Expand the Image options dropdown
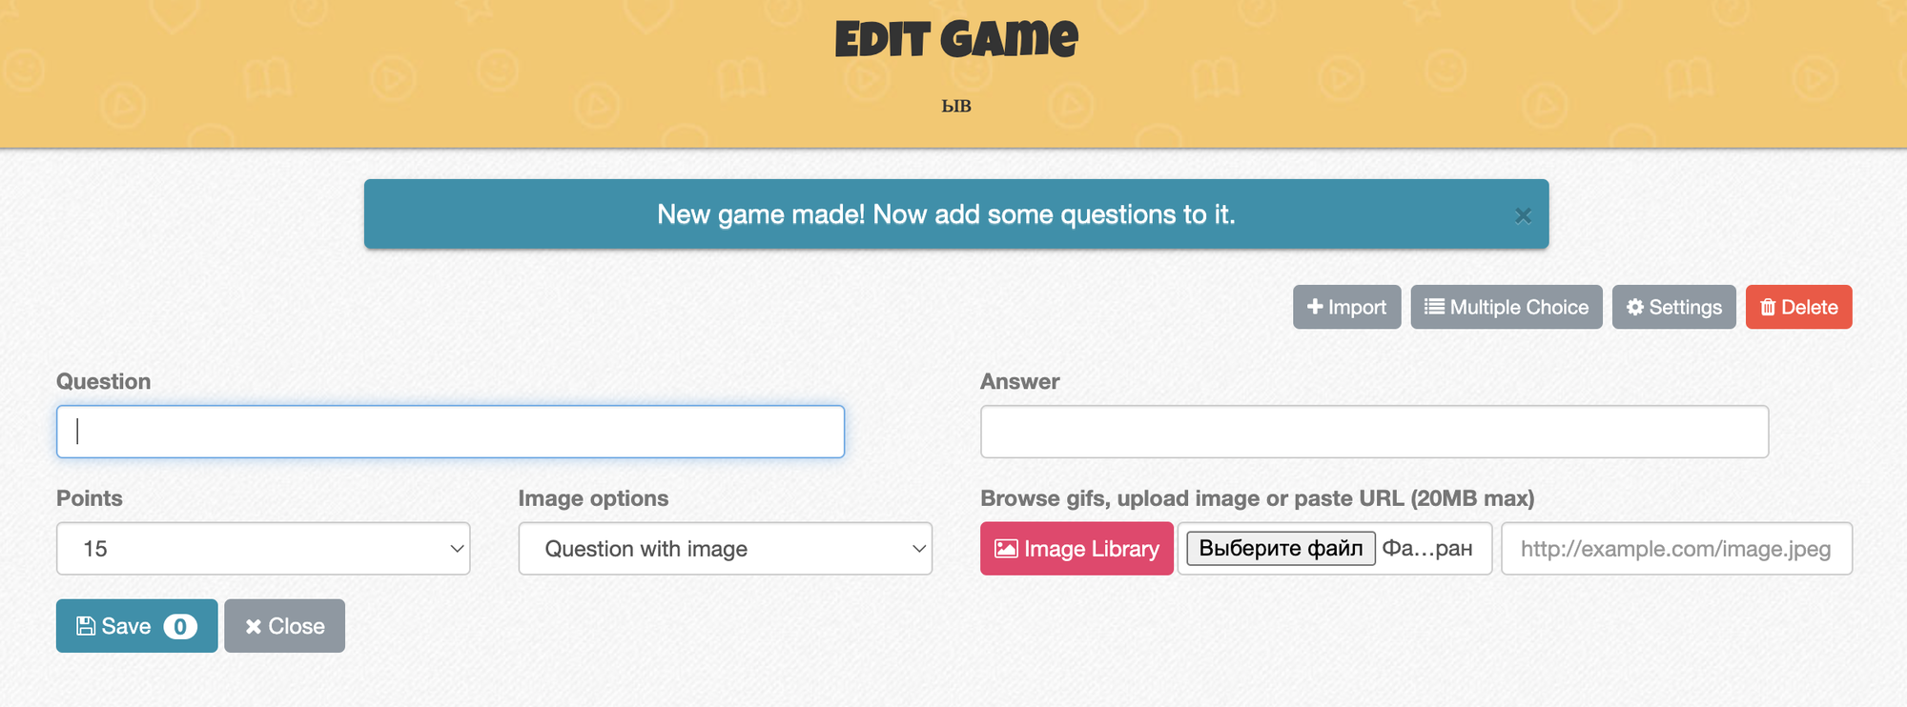Screen dimensions: 1907x707 pos(724,549)
